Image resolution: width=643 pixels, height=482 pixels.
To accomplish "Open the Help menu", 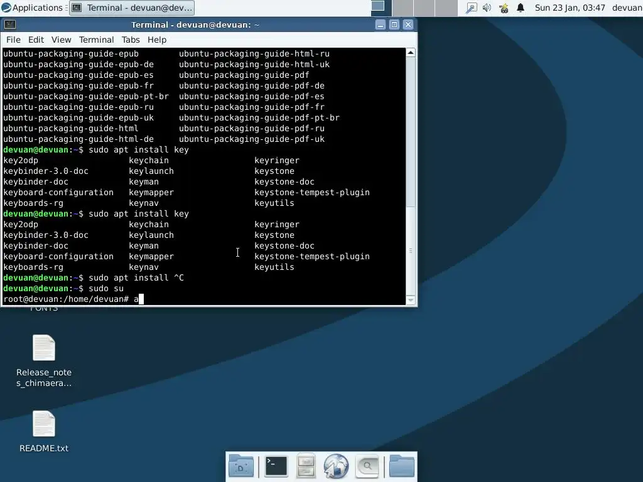I will 156,40.
